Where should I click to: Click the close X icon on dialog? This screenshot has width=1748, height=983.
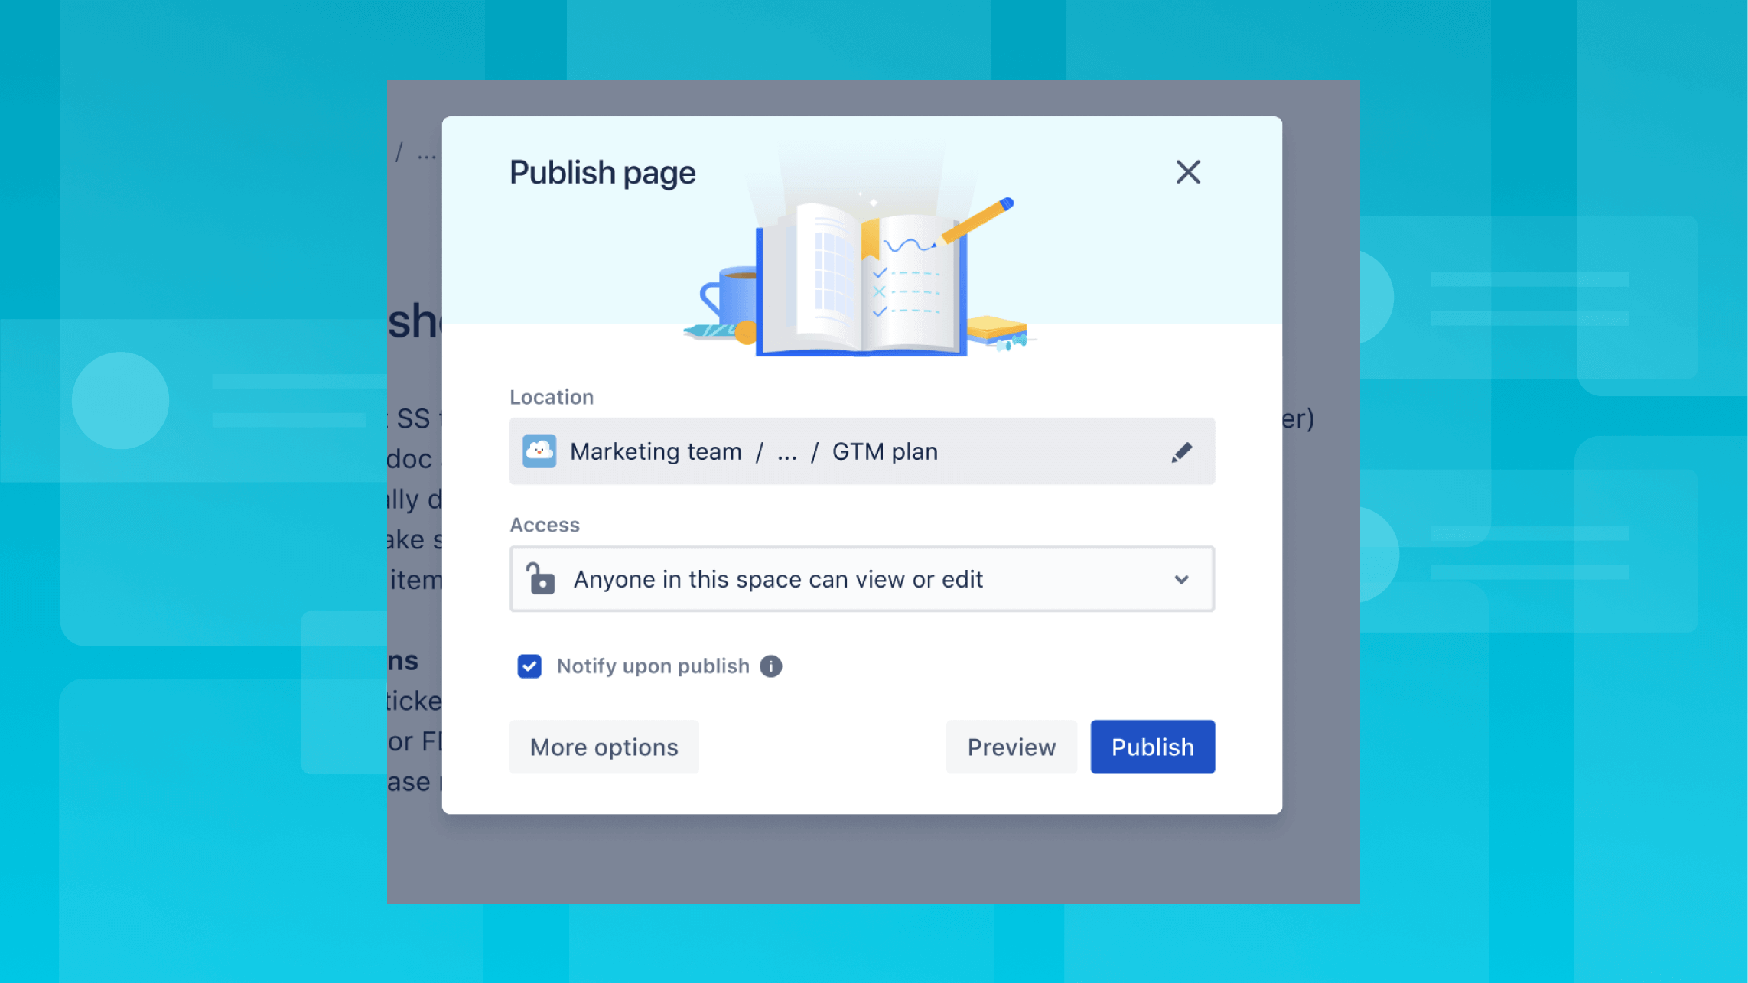1187,171
